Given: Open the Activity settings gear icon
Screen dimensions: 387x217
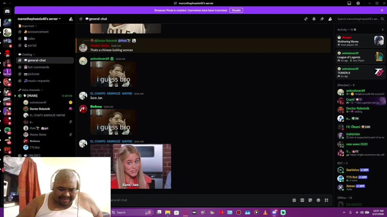Looking at the screenshot, I should [x=355, y=30].
